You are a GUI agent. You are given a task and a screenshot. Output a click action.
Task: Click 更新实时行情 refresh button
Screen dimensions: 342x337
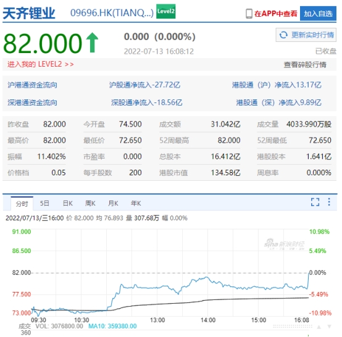pyautogui.click(x=306, y=35)
